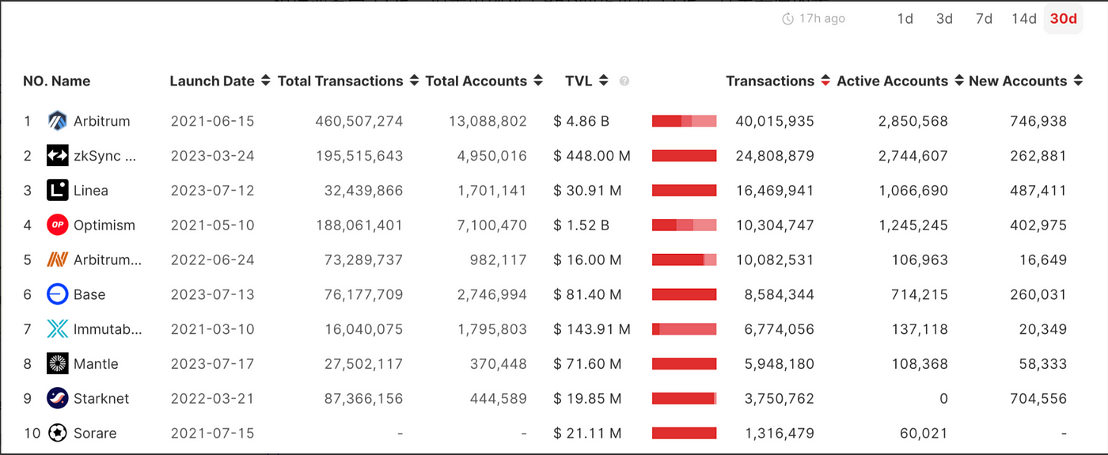Click the Linea logo icon
Viewport: 1108px width, 455px height.
click(57, 191)
